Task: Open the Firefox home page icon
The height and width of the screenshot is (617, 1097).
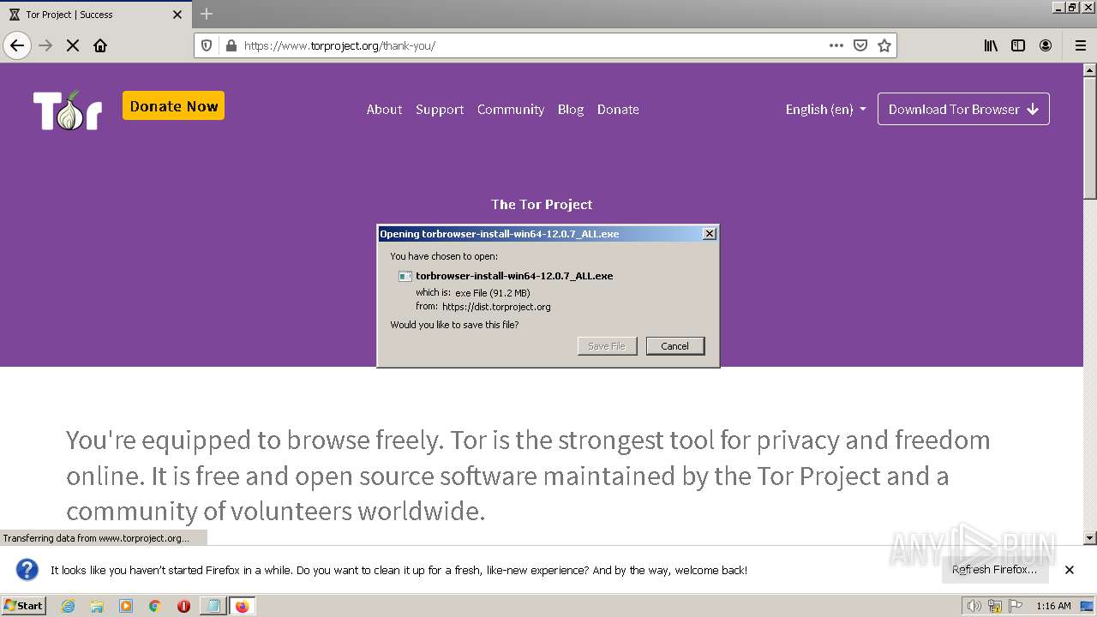Action: pyautogui.click(x=100, y=45)
